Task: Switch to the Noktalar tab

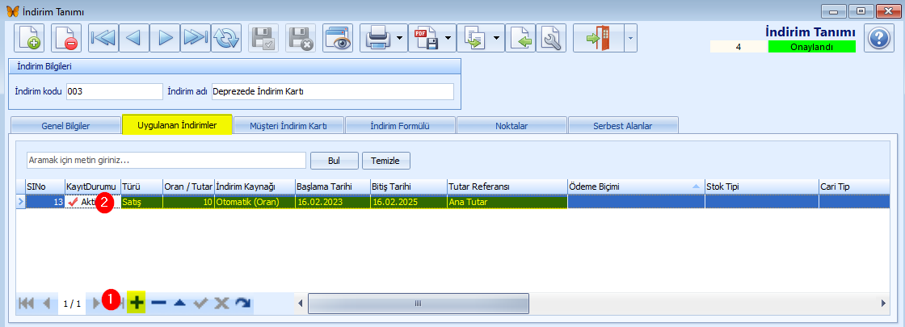Action: [x=512, y=126]
